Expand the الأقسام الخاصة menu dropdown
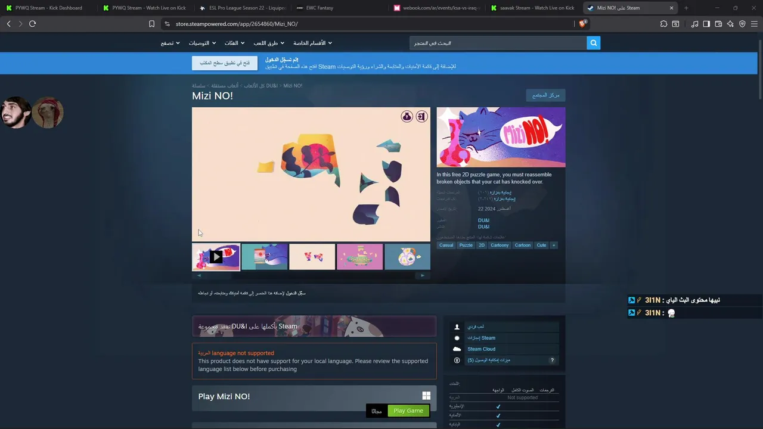Viewport: 763px width, 429px height. 312,43
